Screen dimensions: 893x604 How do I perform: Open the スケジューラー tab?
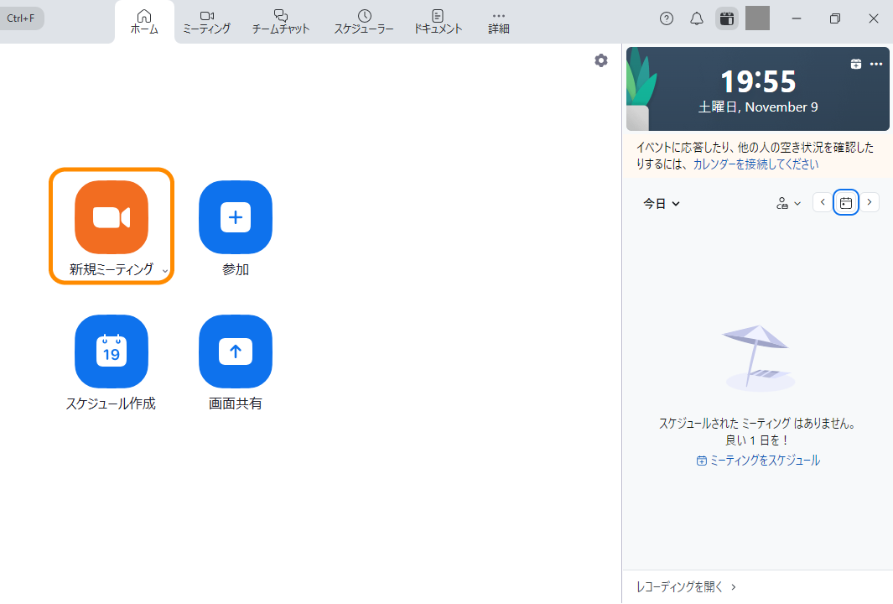(364, 22)
